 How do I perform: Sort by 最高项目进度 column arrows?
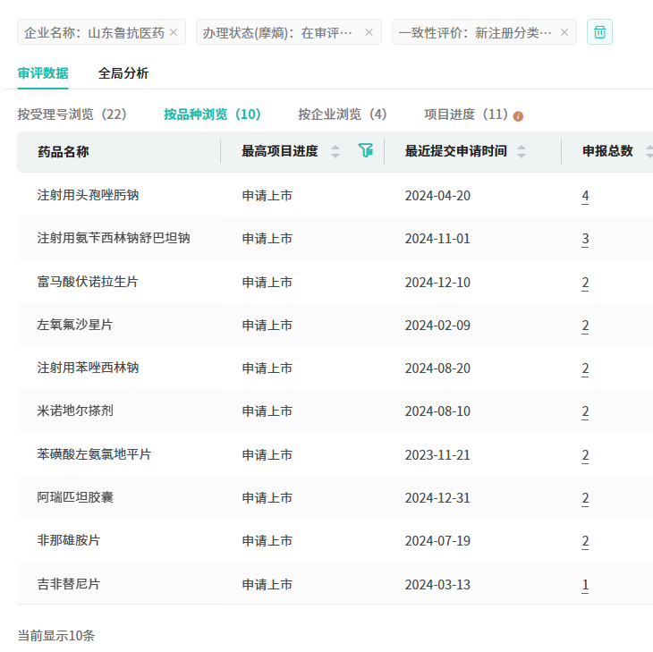point(335,151)
